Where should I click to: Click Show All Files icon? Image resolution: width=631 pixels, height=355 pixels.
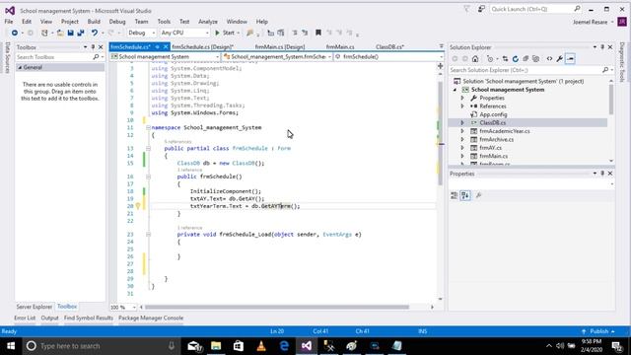pos(535,59)
